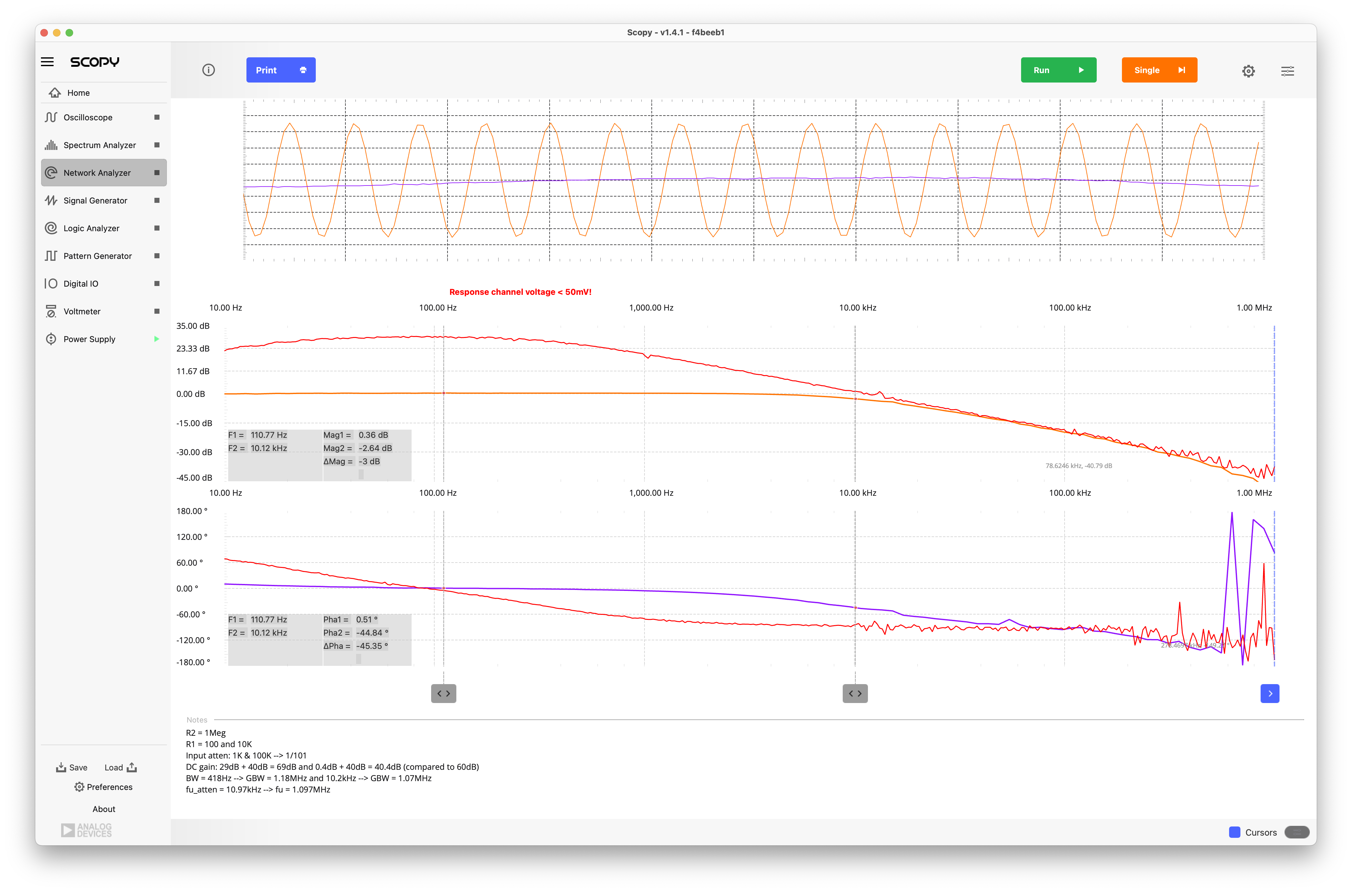
Task: Open the Logic Analyzer instrument
Action: pos(104,228)
